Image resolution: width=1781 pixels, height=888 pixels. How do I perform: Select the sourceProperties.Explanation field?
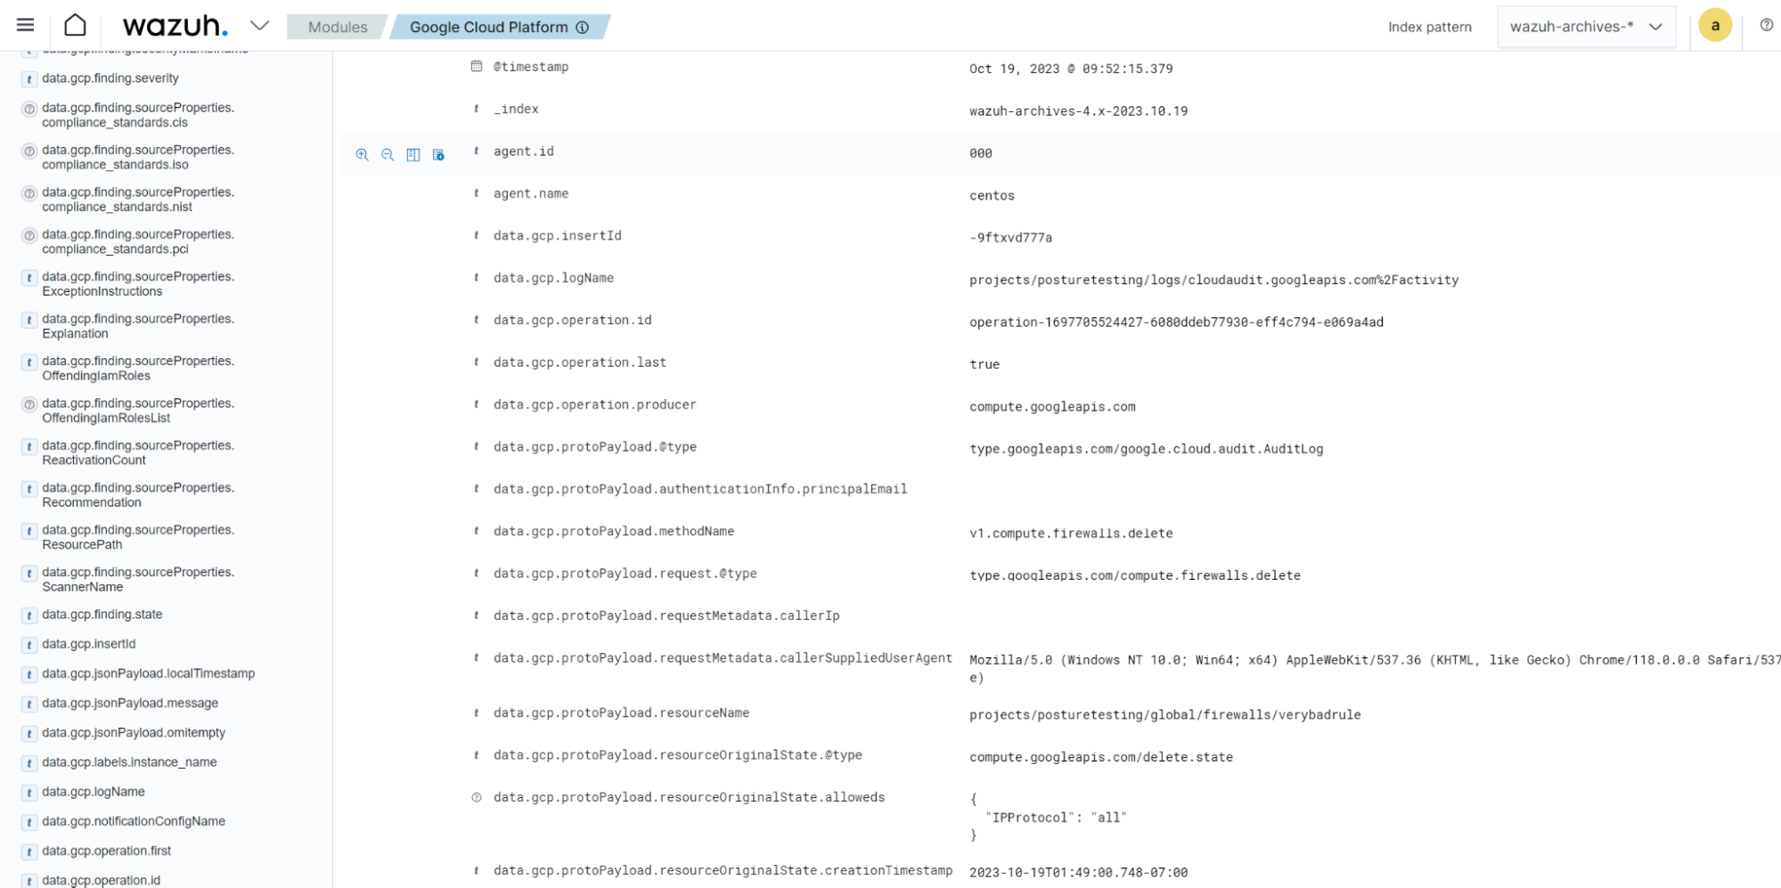click(138, 326)
